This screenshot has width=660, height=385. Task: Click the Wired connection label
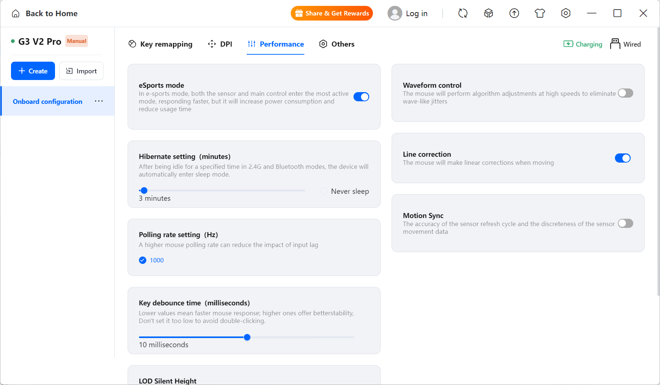coord(632,44)
